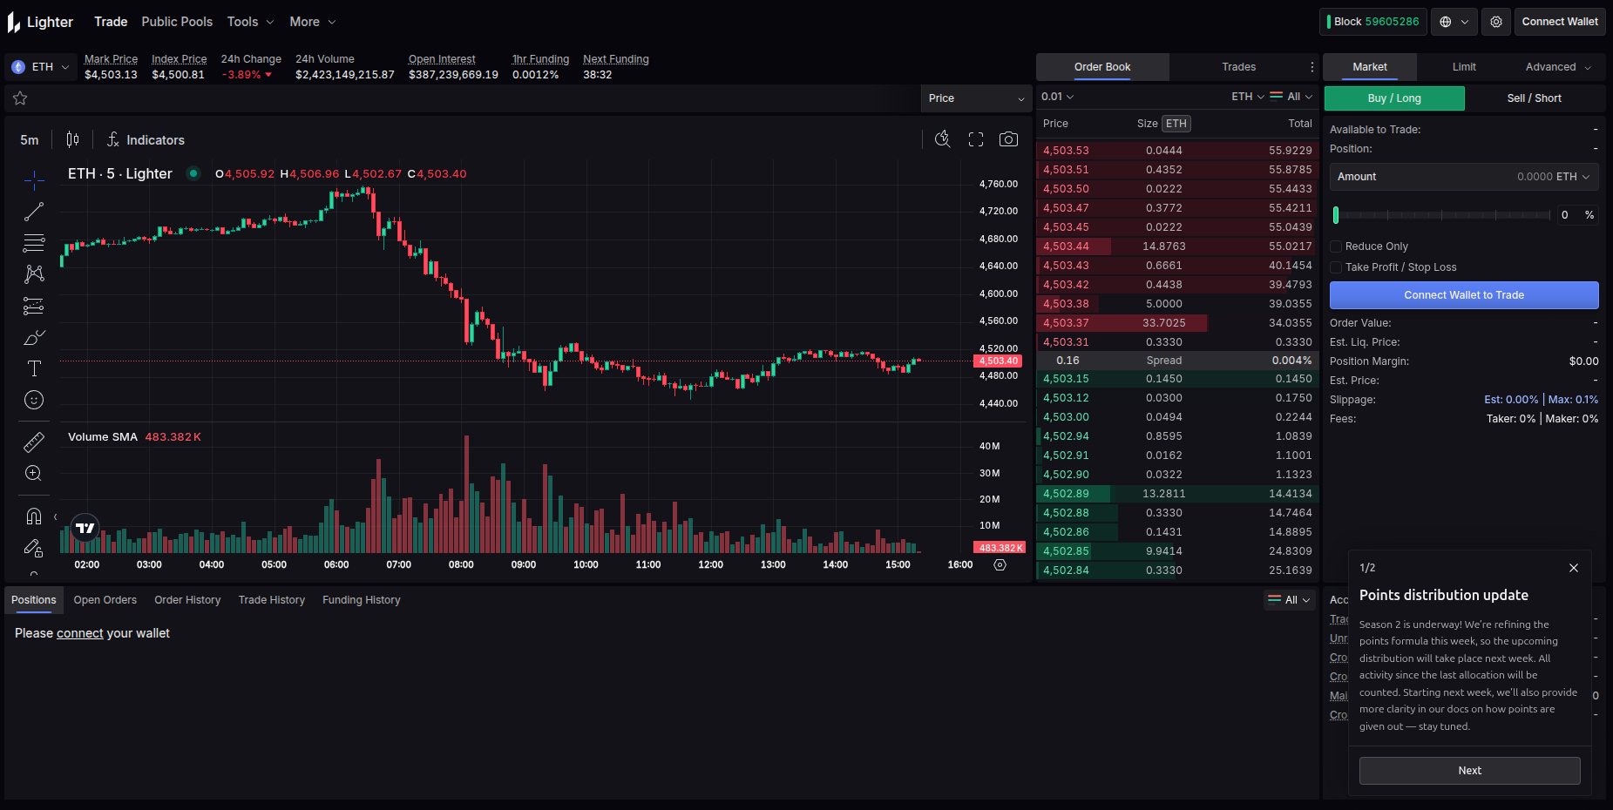Screen dimensions: 1613x810
Task: Click the Amount input field
Action: (1464, 177)
